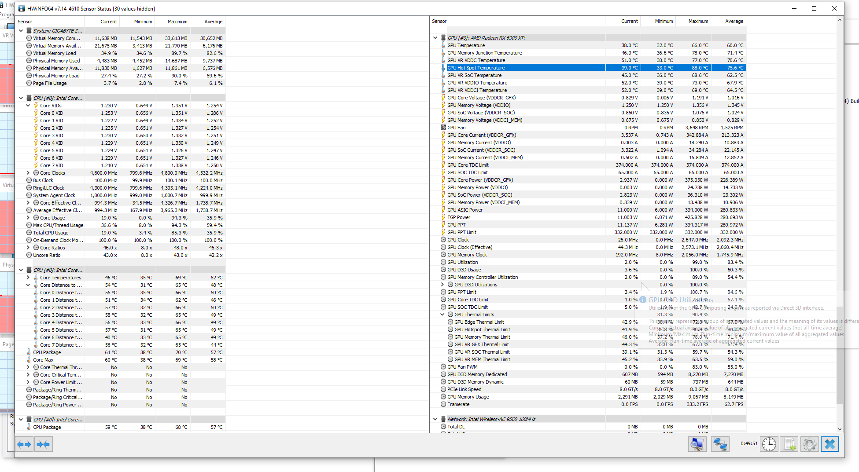Click the right panel Sensor column header
Image resolution: width=859 pixels, height=472 pixels.
click(x=518, y=21)
